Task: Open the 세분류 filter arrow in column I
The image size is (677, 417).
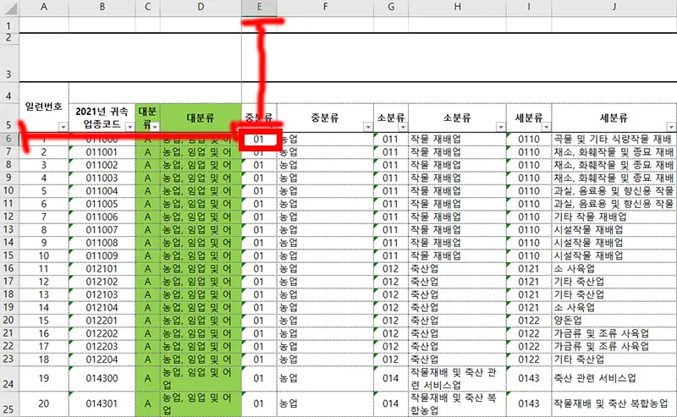Action: (546, 127)
